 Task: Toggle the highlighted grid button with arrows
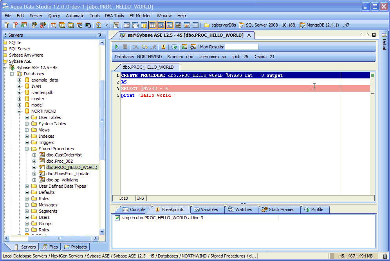(161, 25)
